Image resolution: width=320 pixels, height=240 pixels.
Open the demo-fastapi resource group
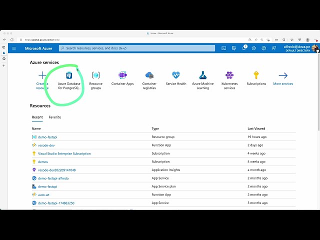(x=47, y=137)
